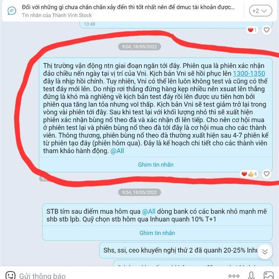Tap the pinned message chat bubble icon
Screen dimensions: 279x279
pos(12,11)
